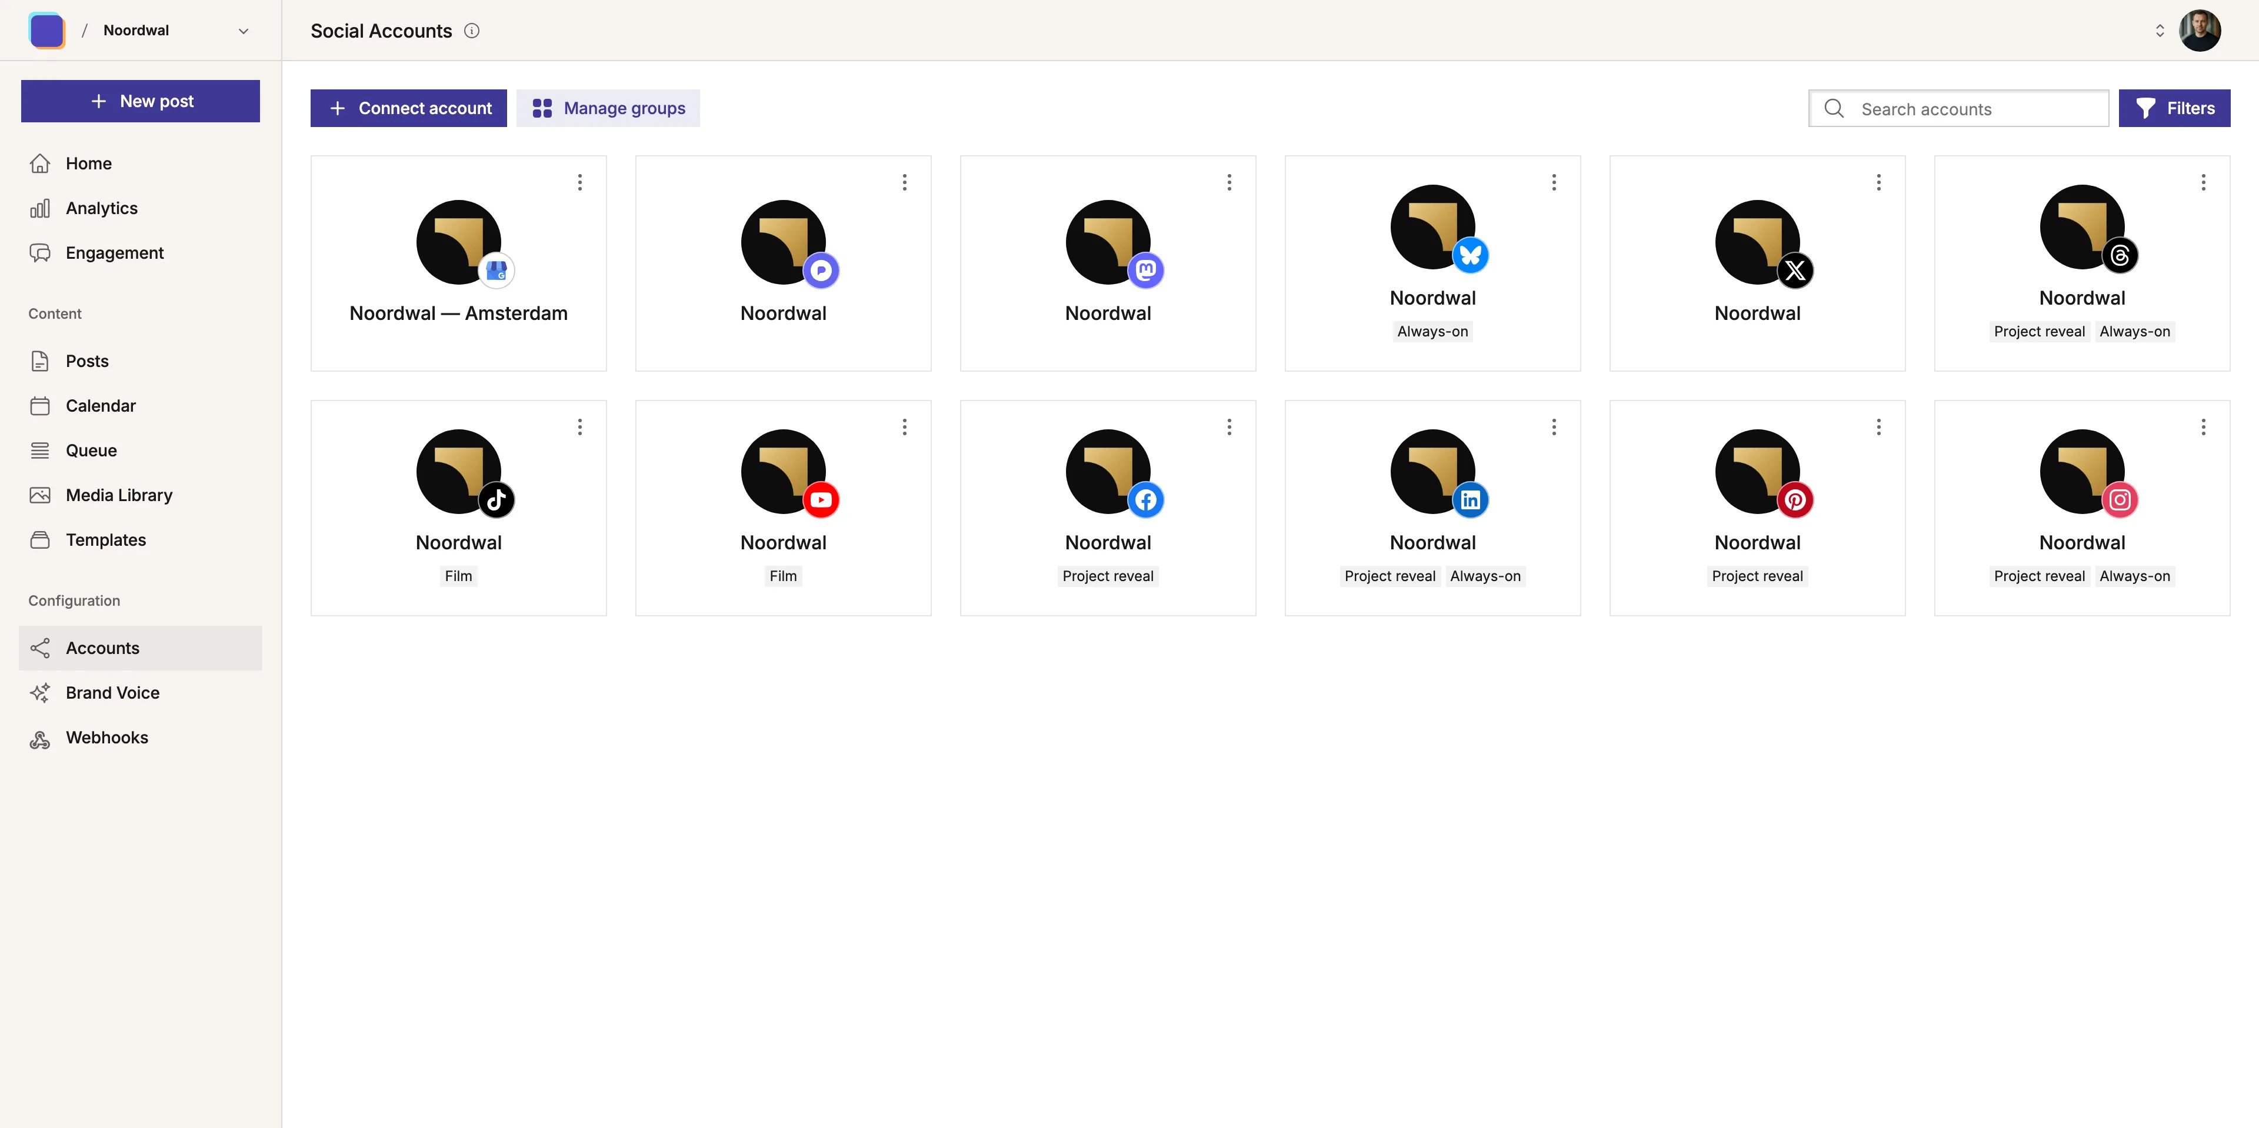Open Media Library
This screenshot has width=2259, height=1128.
pyautogui.click(x=141, y=495)
